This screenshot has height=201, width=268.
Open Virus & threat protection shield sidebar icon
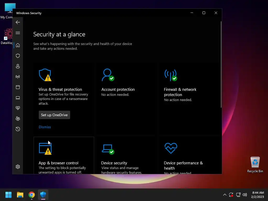(18, 56)
